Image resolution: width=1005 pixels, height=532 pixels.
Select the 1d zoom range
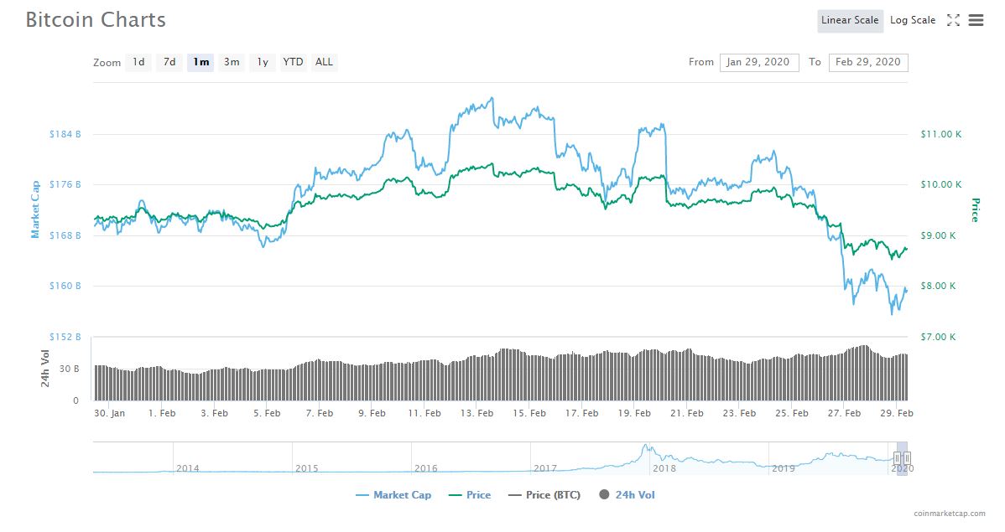tap(138, 62)
